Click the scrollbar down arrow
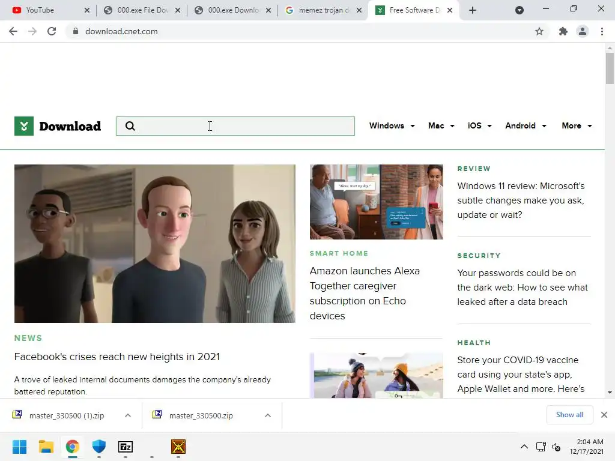 click(x=610, y=393)
